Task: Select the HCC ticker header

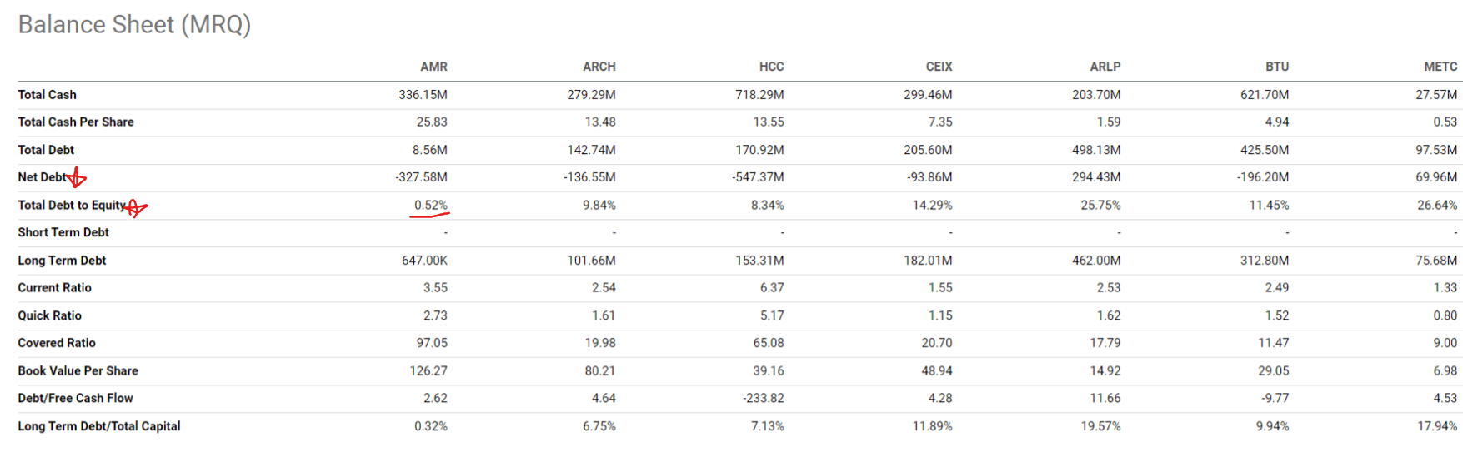Action: [x=771, y=67]
